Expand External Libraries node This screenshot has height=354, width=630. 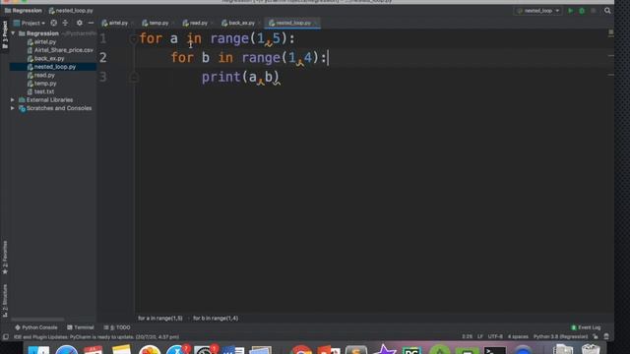13,100
